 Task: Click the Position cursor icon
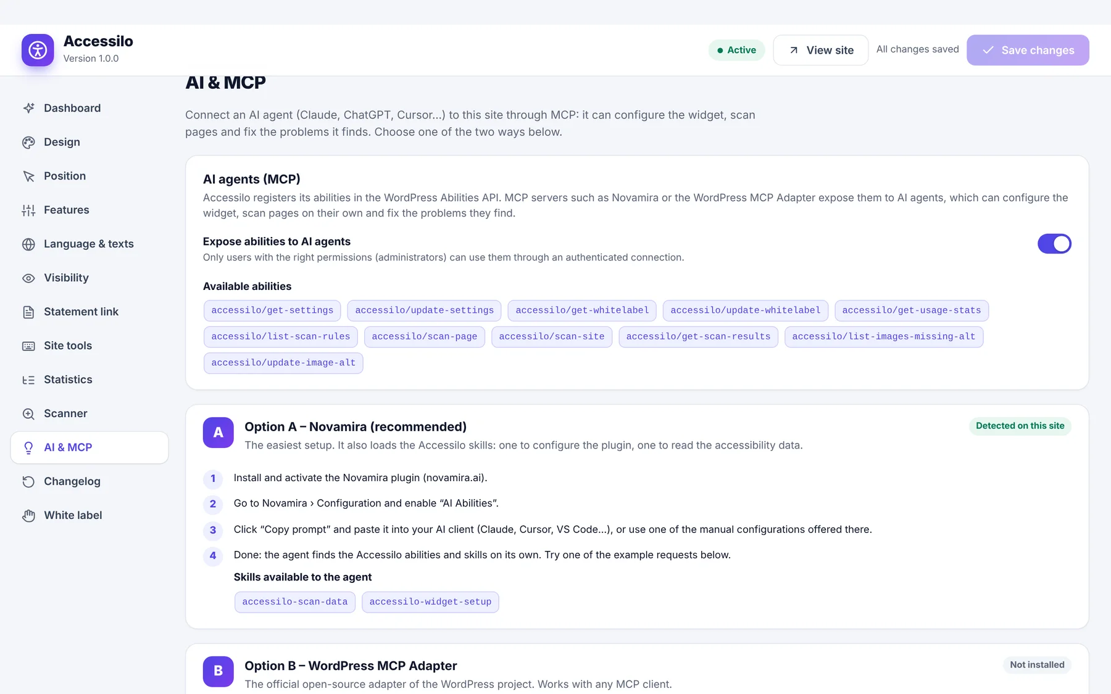pyautogui.click(x=28, y=176)
